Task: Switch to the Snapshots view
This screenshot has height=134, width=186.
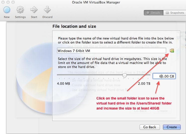Action: click(175, 13)
